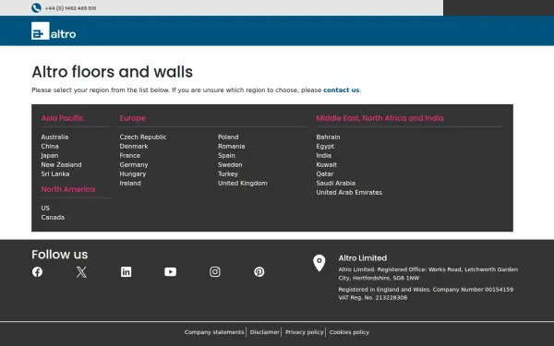This screenshot has height=346, width=554.
Task: Select New Zealand region
Action: point(61,165)
